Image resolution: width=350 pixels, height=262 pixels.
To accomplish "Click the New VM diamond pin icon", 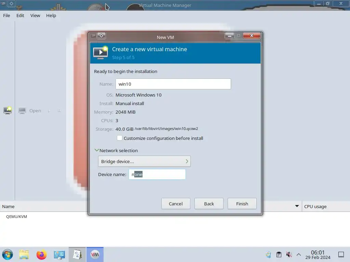I will (x=101, y=35).
